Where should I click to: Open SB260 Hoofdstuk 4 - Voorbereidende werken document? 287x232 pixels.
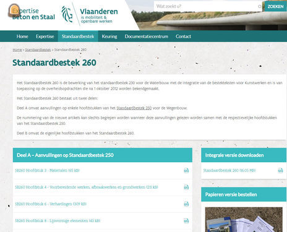pyautogui.click(x=87, y=187)
